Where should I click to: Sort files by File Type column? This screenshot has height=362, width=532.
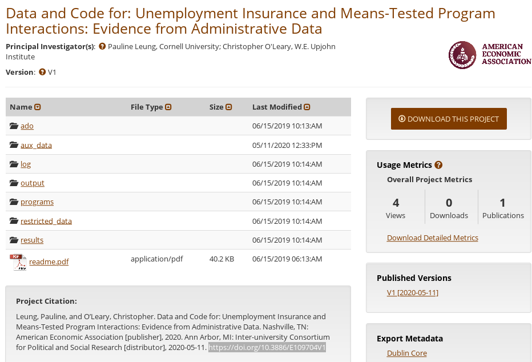[168, 107]
